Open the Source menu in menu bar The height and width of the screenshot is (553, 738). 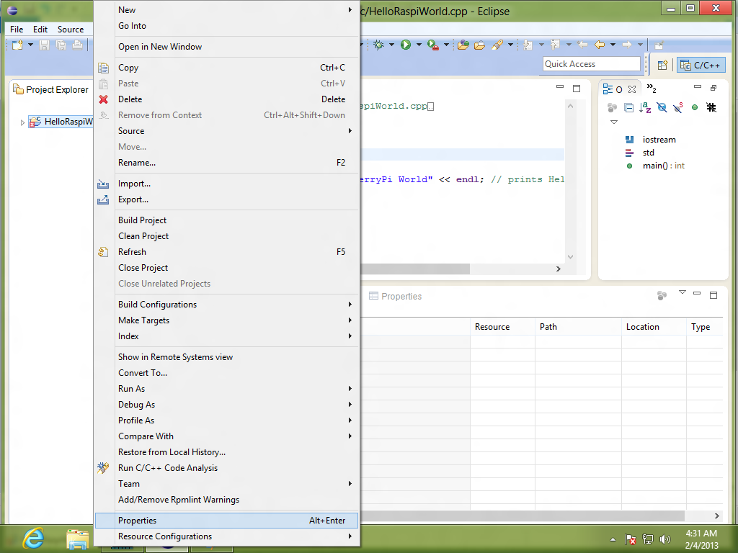click(x=71, y=29)
